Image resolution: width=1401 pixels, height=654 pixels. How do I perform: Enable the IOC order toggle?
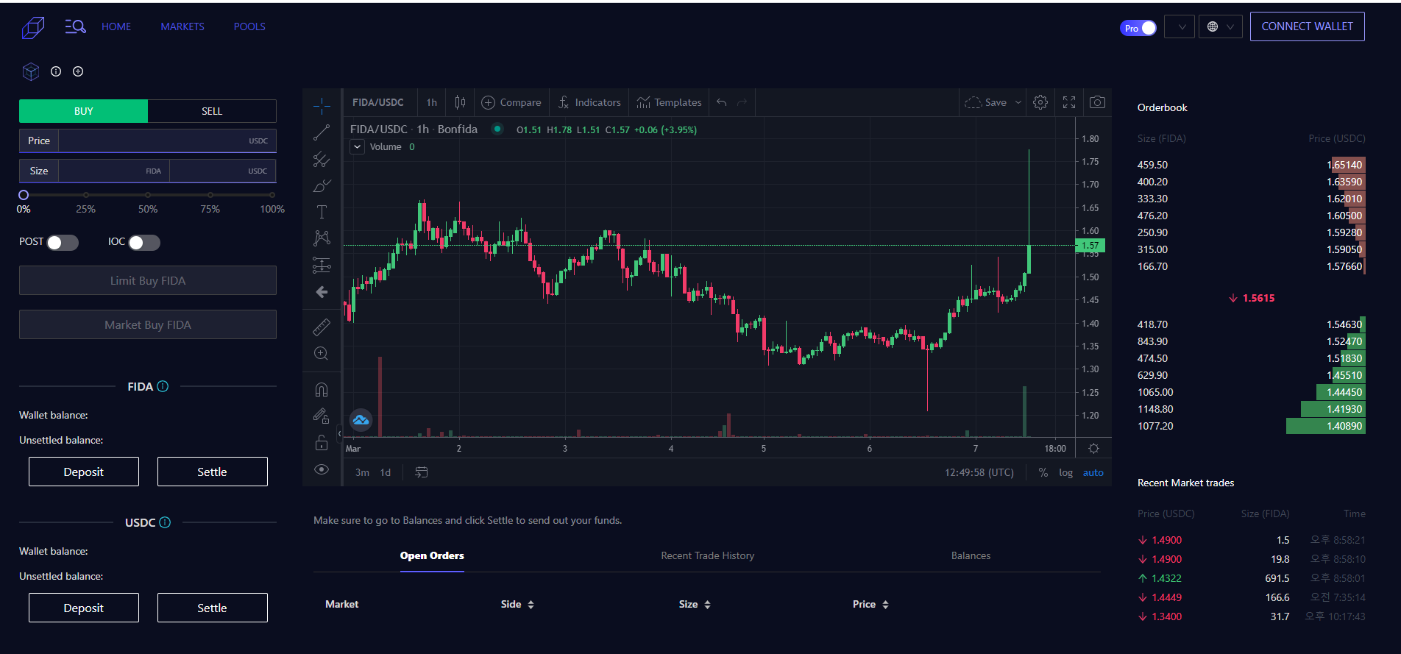coord(144,242)
